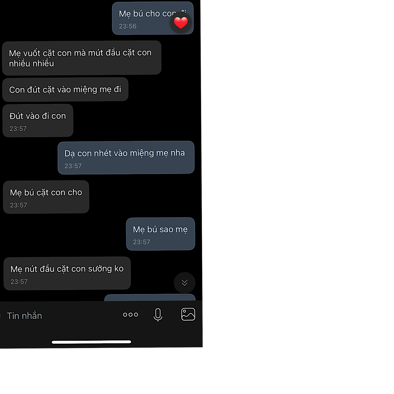Viewport: 394px width, 394px height.
Task: Select the short incoming bubble ending "đi con"
Action: pos(38,121)
